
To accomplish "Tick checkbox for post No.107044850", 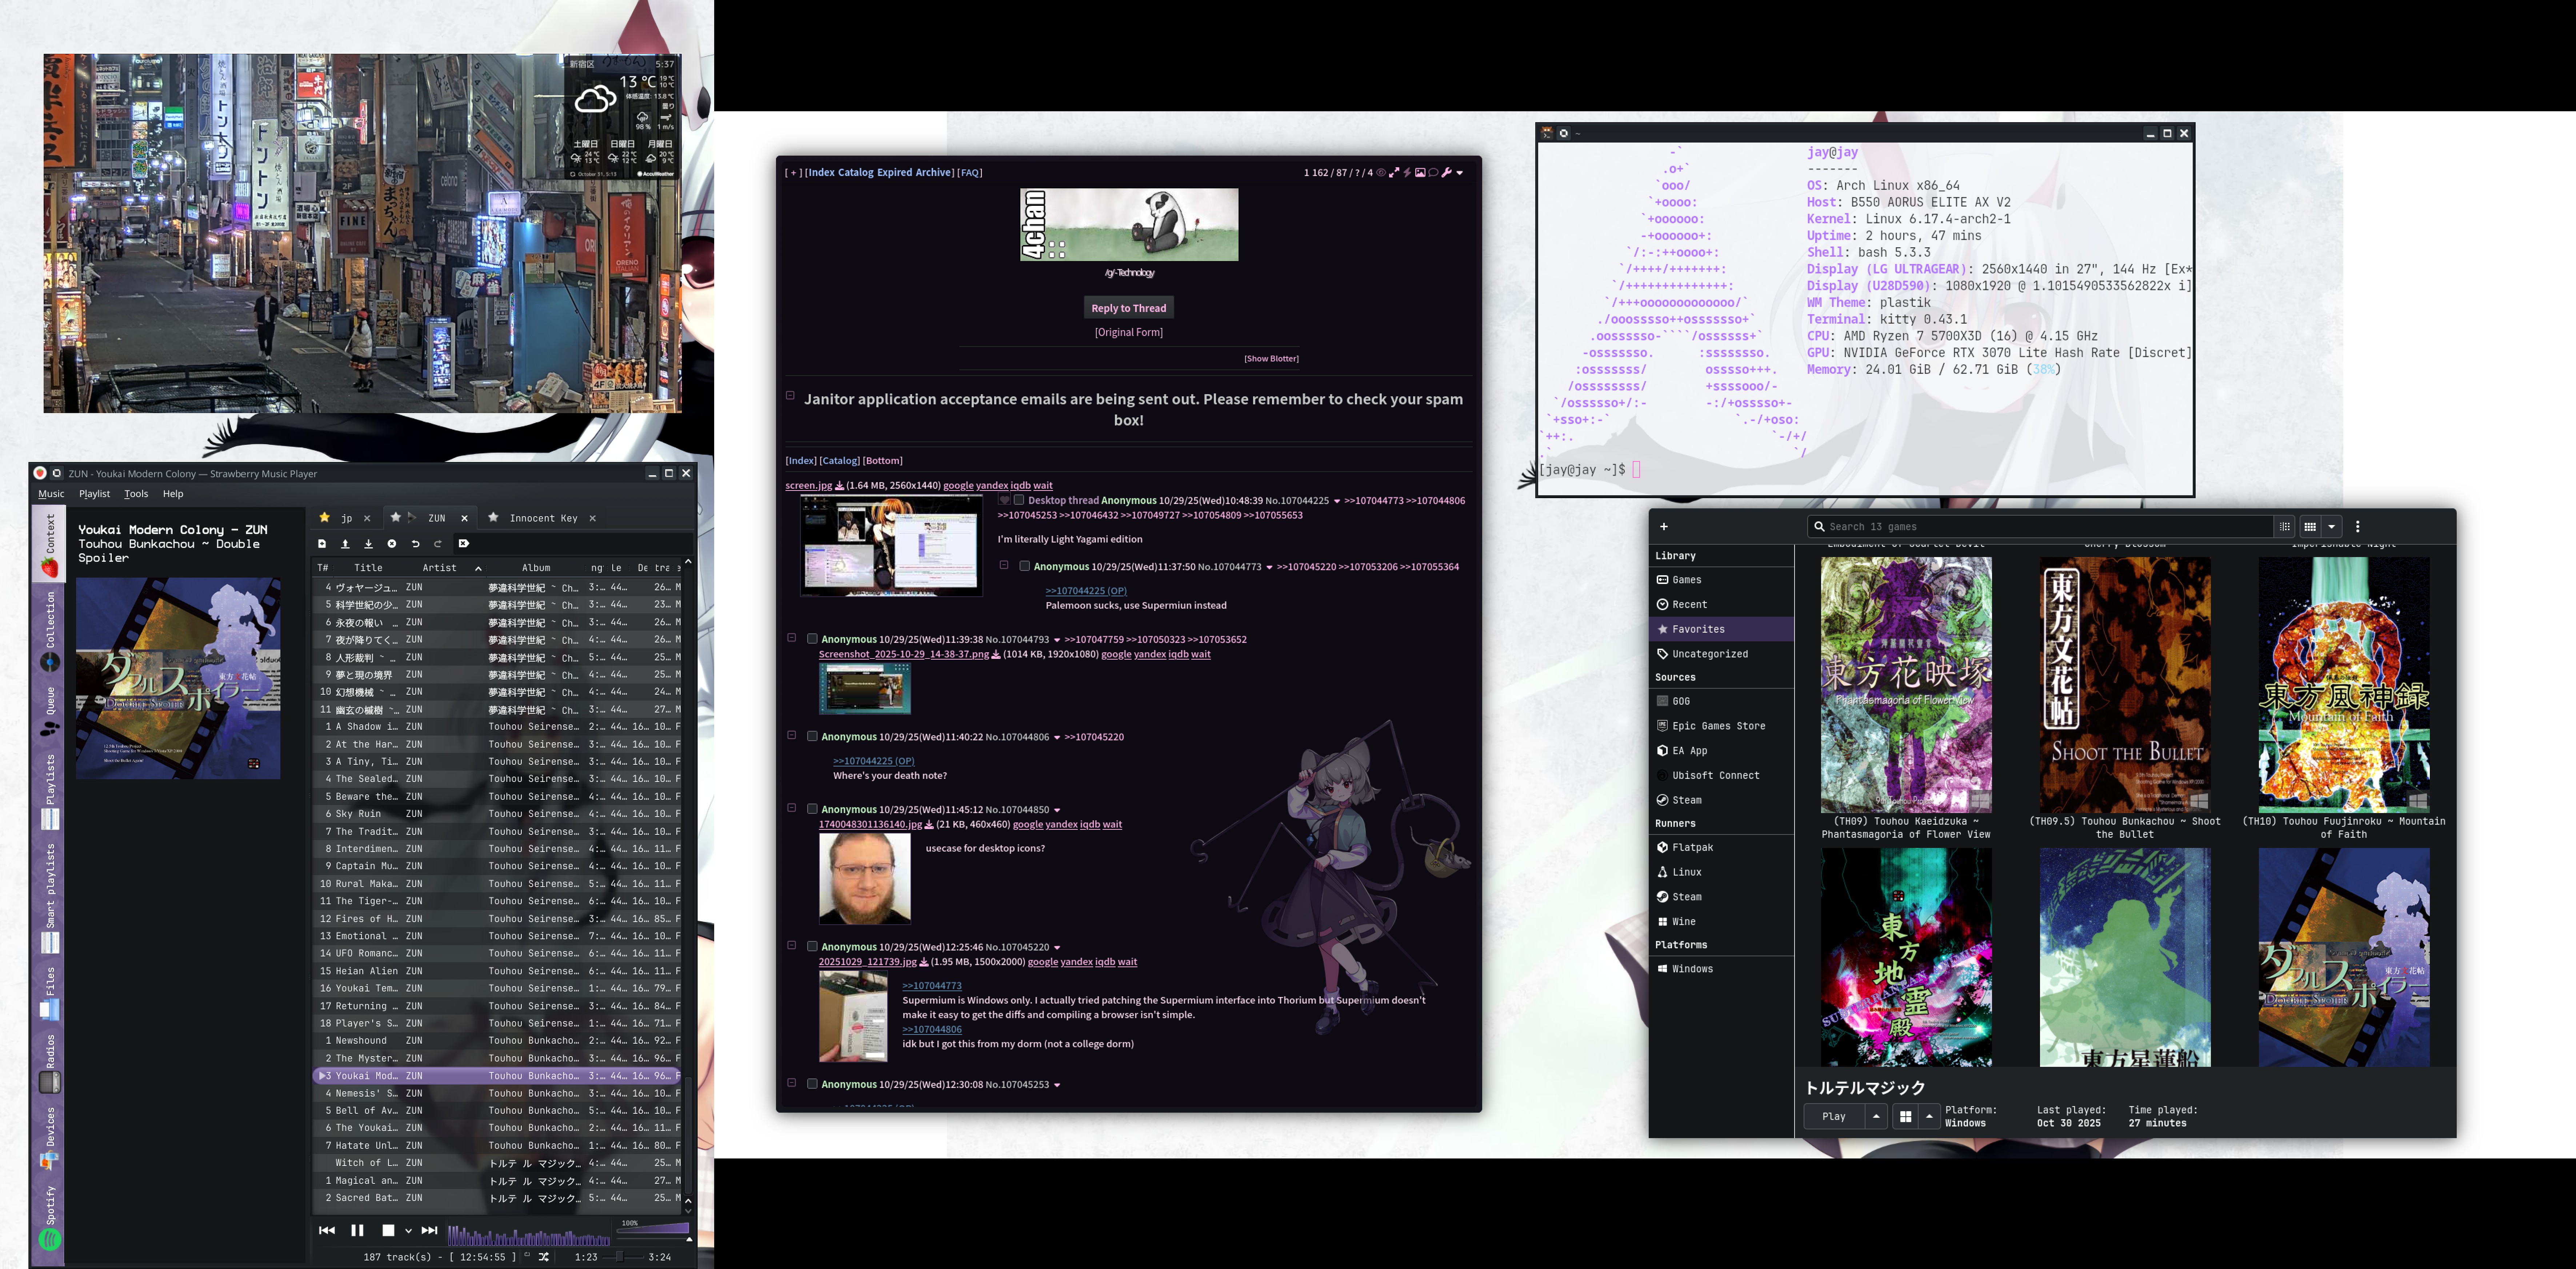I will pos(812,809).
